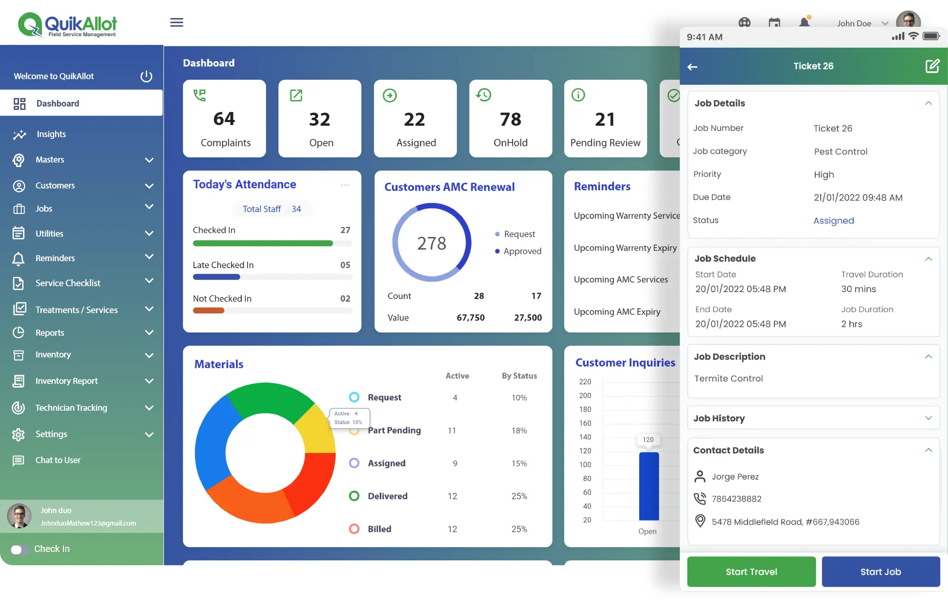Toggle the Check In switch
Screen dimensions: 948x608
tap(19, 549)
